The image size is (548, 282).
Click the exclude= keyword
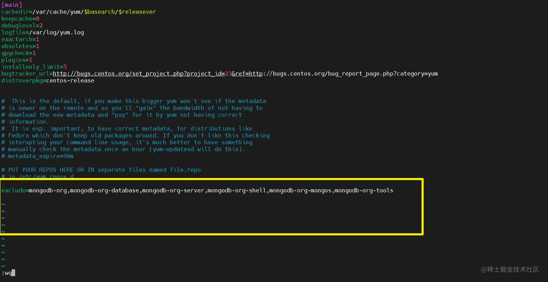click(15, 190)
